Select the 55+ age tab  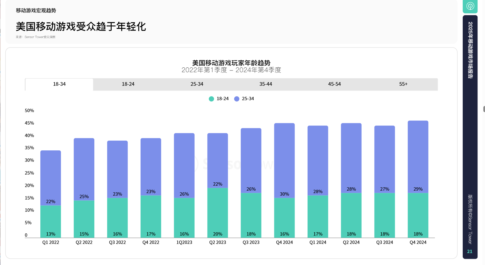click(403, 84)
